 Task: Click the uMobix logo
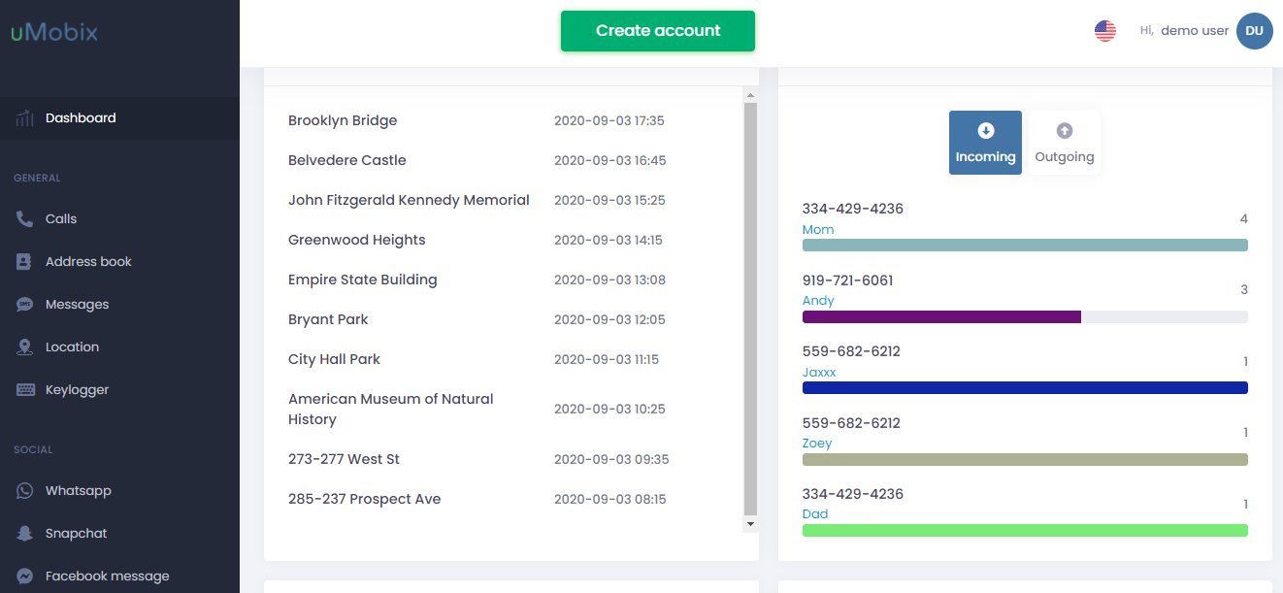pos(54,32)
